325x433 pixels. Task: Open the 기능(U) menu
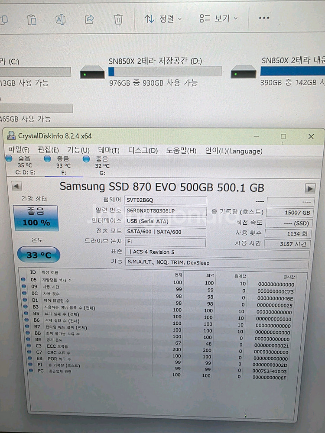78,150
